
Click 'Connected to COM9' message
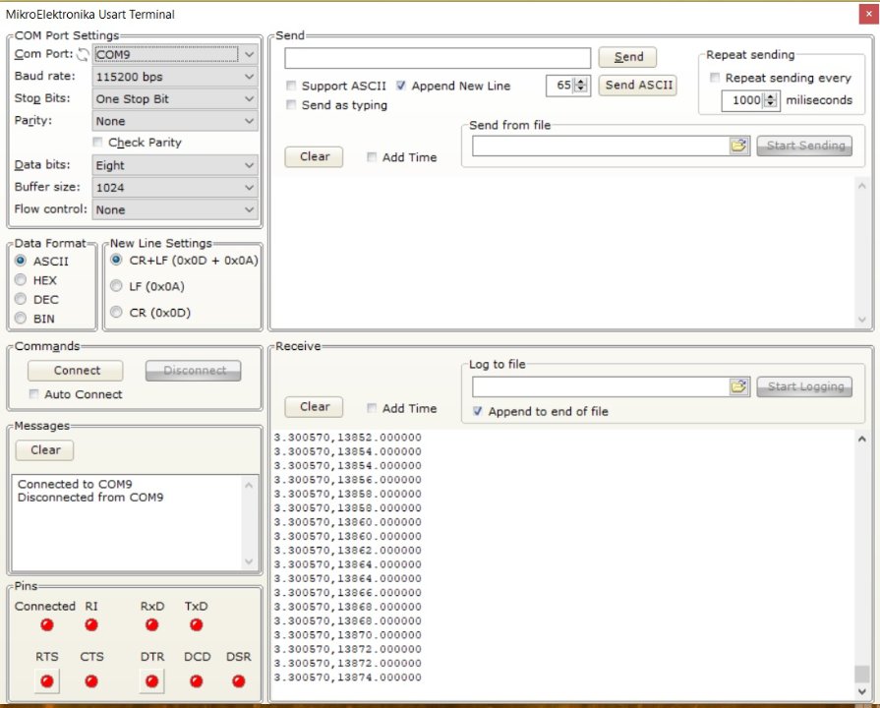tap(75, 484)
